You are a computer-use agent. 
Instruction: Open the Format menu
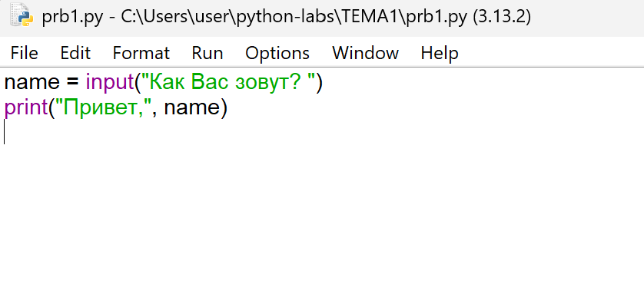point(141,53)
